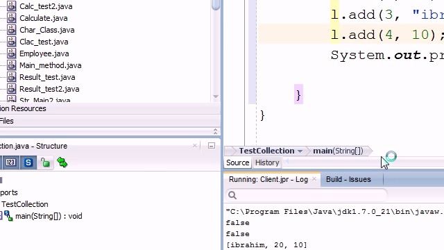Select the partly hidden Str_Main2.java item

coord(44,99)
